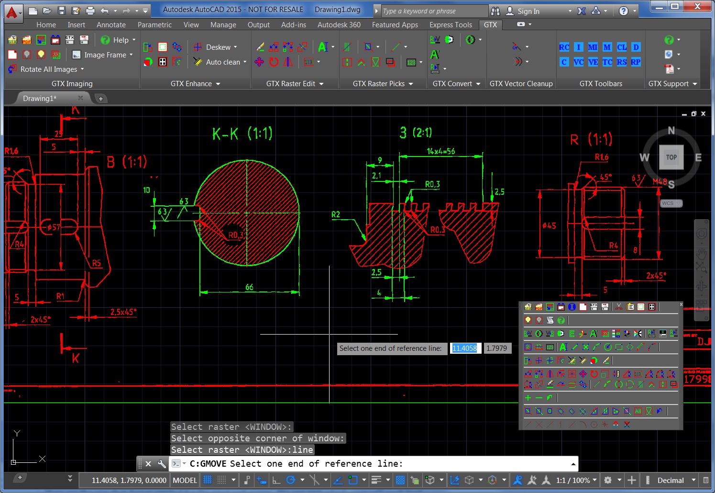
Task: Click the raster move cross-arrows icon
Action: (259, 62)
